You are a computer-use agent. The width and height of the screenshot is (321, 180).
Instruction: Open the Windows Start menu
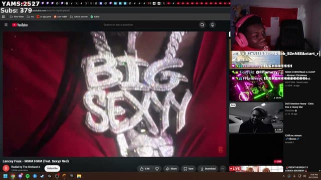[6, 176]
